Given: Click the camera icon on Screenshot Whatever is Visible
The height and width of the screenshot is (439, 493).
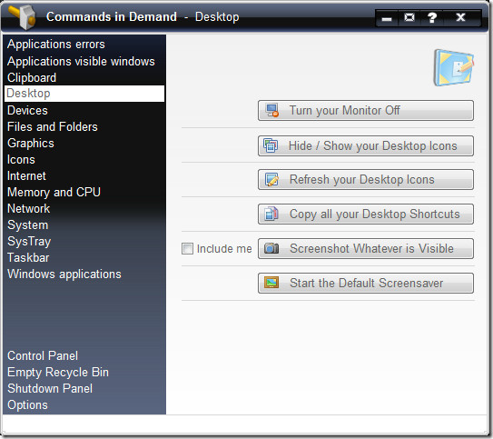Looking at the screenshot, I should (x=271, y=248).
